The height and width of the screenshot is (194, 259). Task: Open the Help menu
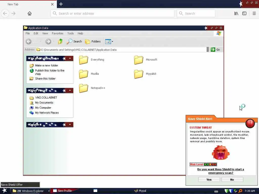[x=80, y=33]
